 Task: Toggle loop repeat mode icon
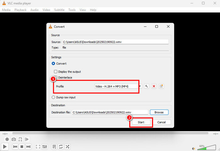click(x=61, y=147)
